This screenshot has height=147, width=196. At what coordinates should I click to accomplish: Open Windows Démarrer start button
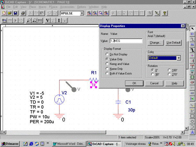click(10, 144)
